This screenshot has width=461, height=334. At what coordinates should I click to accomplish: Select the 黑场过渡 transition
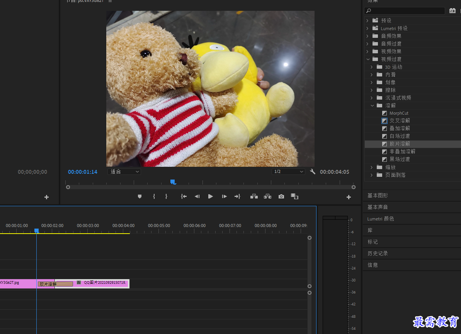[399, 159]
